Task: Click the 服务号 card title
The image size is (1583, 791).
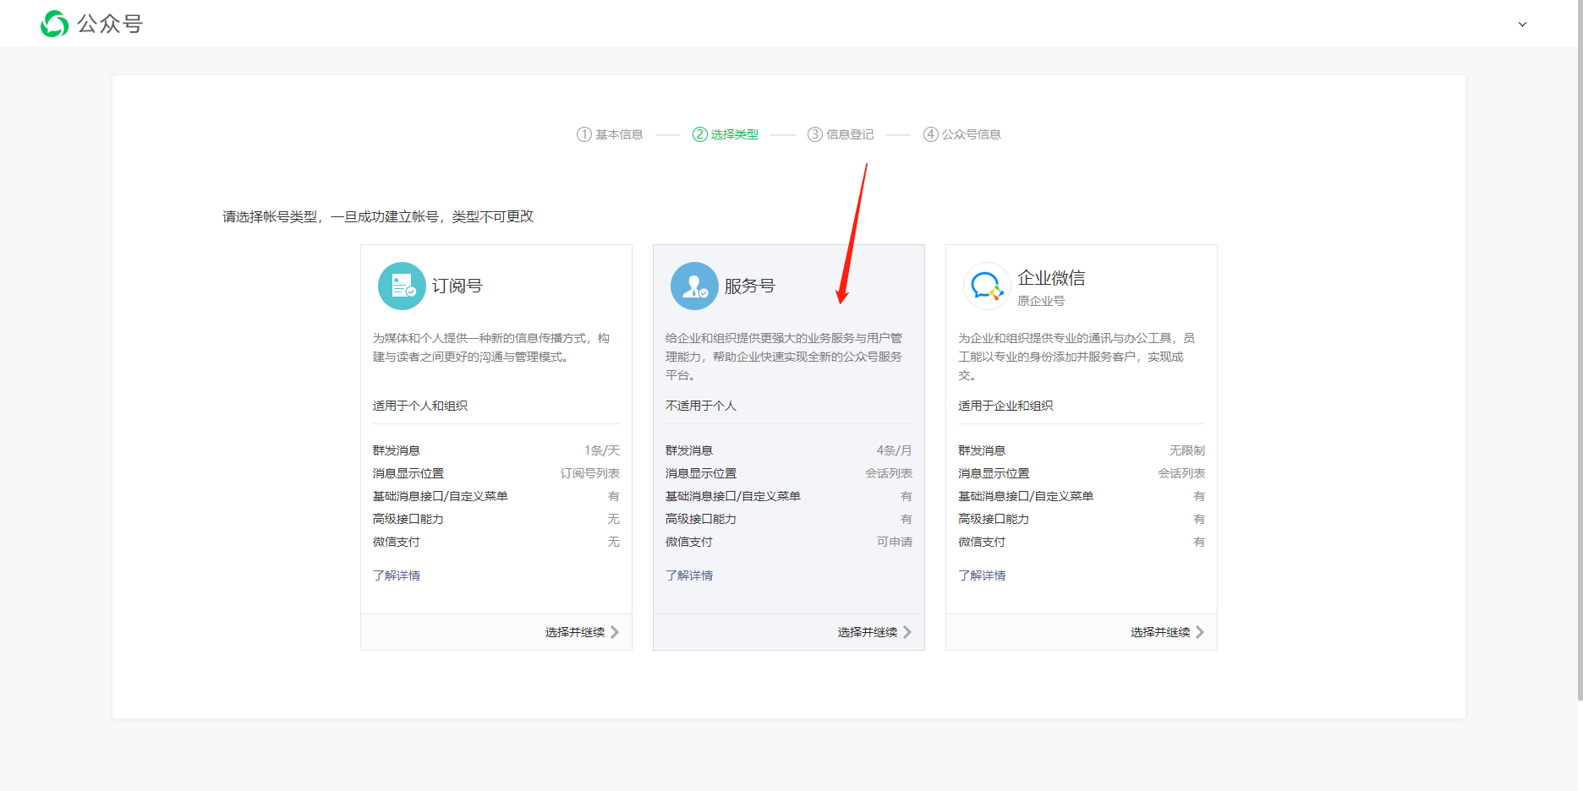Action: [750, 286]
